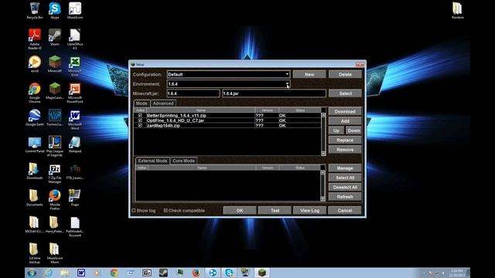Open LibreOffice desktop shortcut
495x278 pixels.
click(75, 39)
